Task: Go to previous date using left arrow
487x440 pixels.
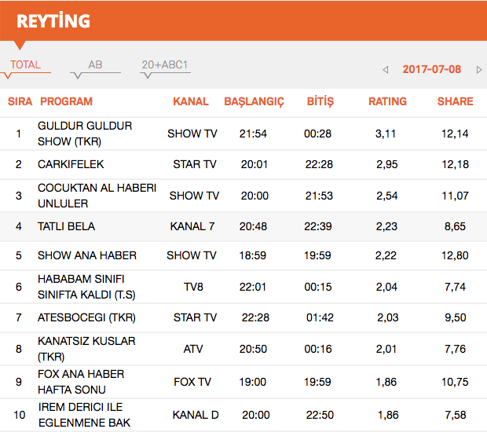Action: (x=386, y=70)
